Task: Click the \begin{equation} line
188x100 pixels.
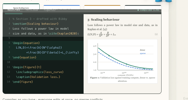Action: click(x=26, y=43)
